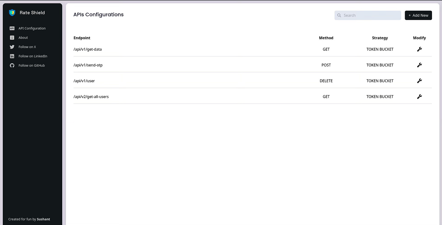Click the DELETE method cell

(x=326, y=81)
